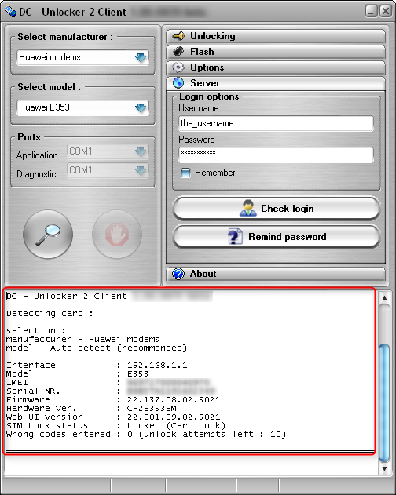Click the interface address 192.168.1.1
Viewport: 396px width, 495px height.
click(x=157, y=366)
